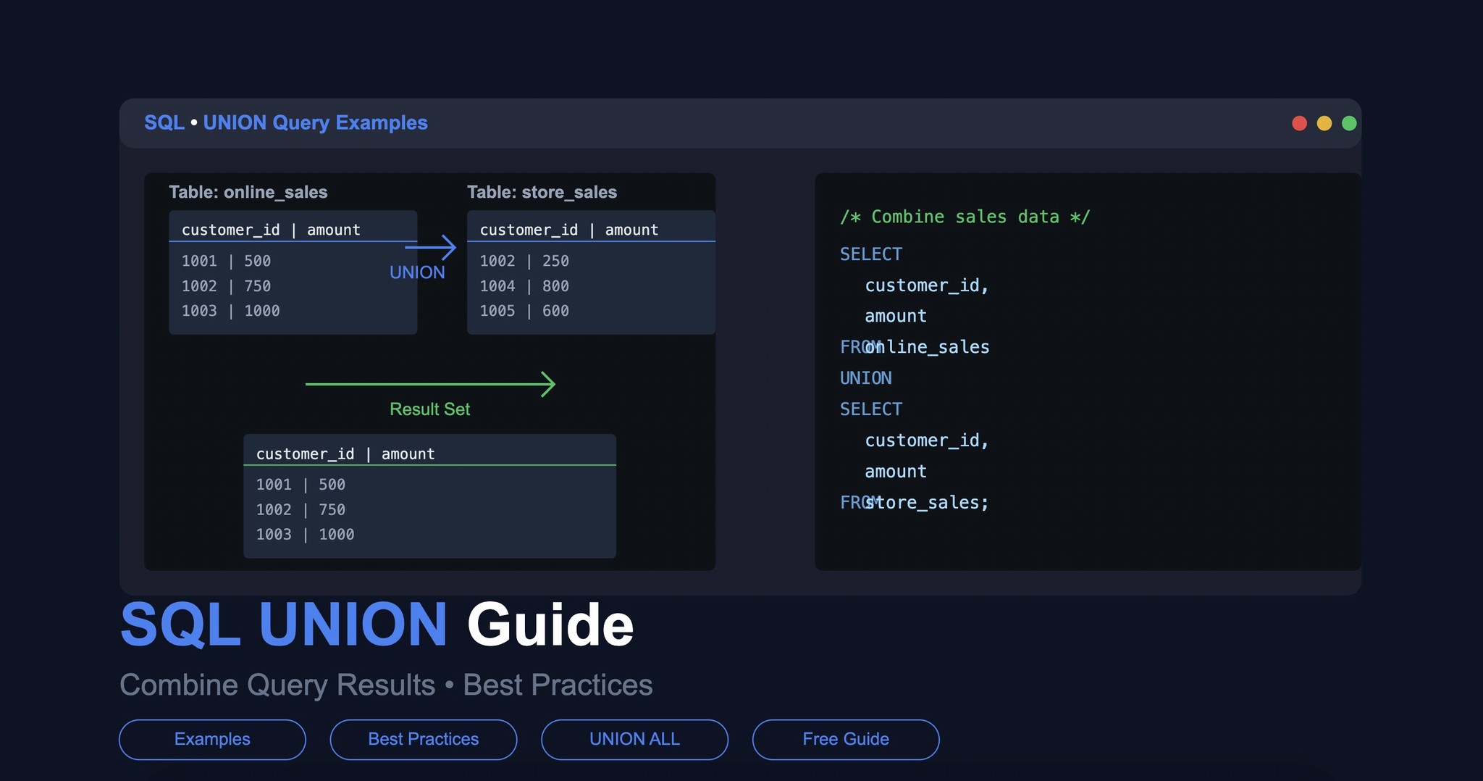
Task: Click the red traffic light icon
Action: [x=1300, y=123]
